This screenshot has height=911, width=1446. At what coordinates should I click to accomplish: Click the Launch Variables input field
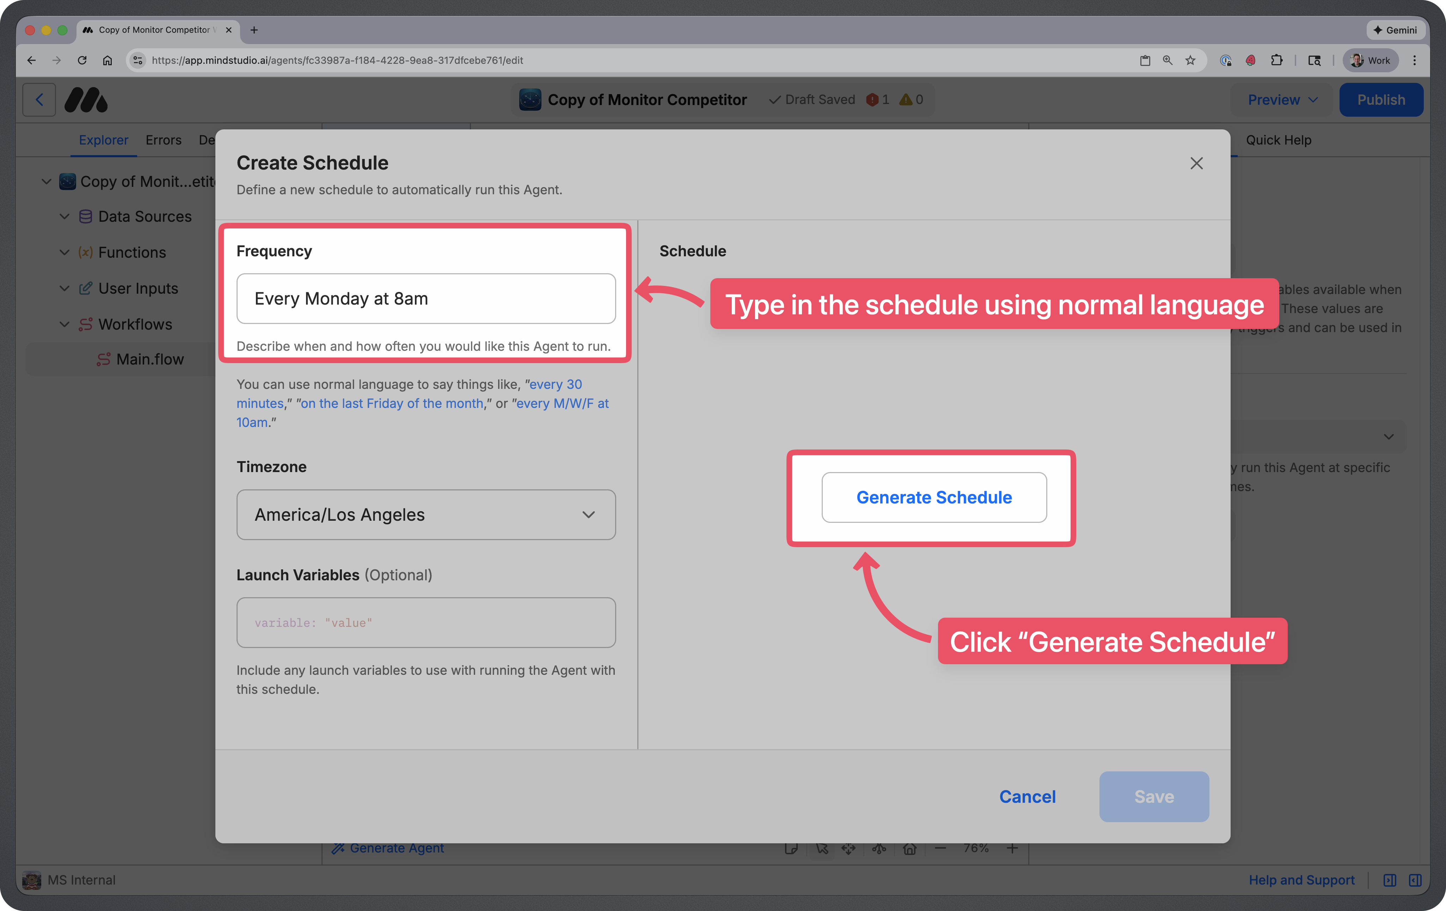click(x=426, y=623)
